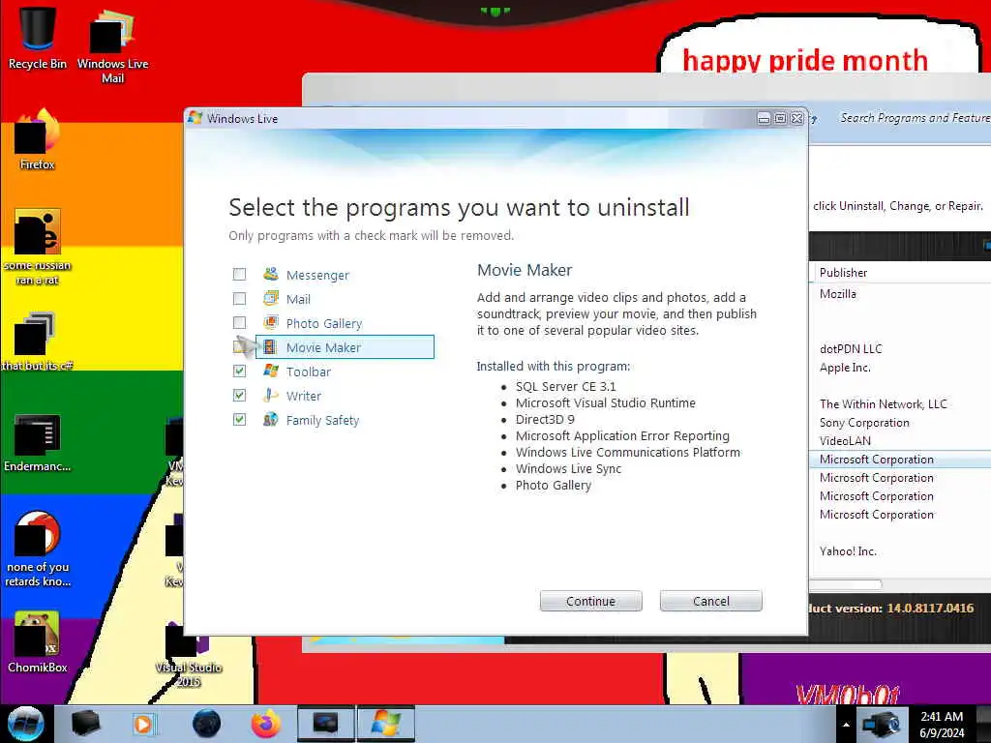Uncheck the Writer checkbox
The width and height of the screenshot is (991, 743).
pyautogui.click(x=240, y=396)
